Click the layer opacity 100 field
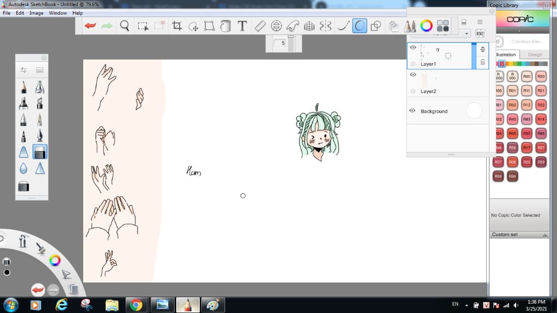The height and width of the screenshot is (313, 557). 480,34
